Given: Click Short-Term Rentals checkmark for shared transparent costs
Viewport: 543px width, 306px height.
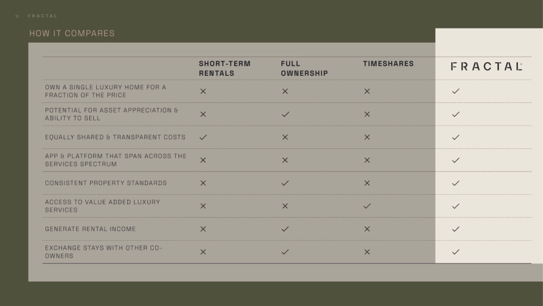Looking at the screenshot, I should pyautogui.click(x=203, y=137).
